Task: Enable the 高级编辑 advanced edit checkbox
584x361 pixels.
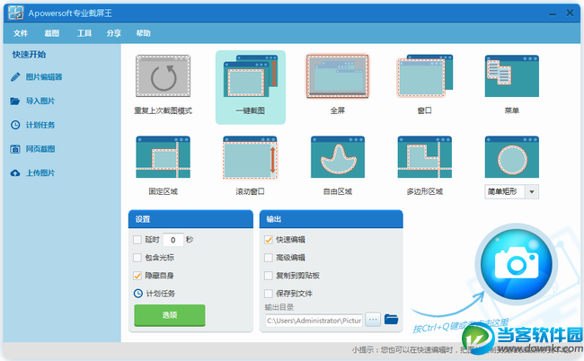Action: click(269, 258)
